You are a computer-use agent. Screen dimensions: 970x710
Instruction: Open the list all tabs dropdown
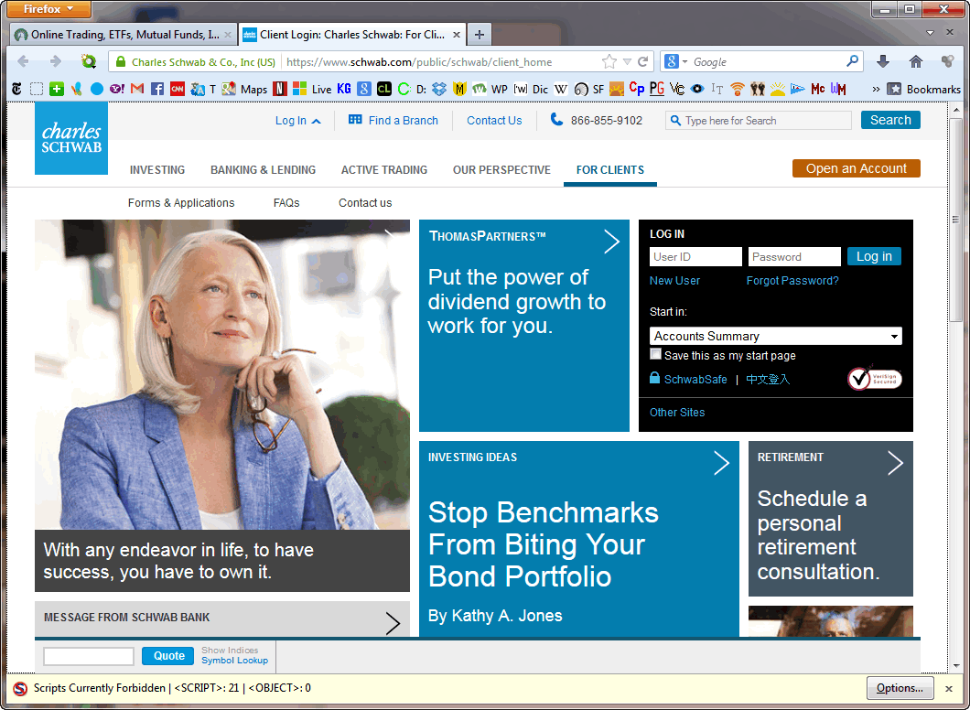click(930, 33)
